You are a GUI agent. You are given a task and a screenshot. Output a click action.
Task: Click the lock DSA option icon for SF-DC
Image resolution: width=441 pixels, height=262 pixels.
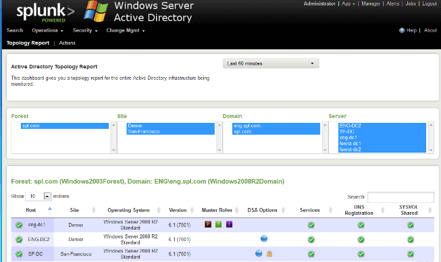(269, 254)
